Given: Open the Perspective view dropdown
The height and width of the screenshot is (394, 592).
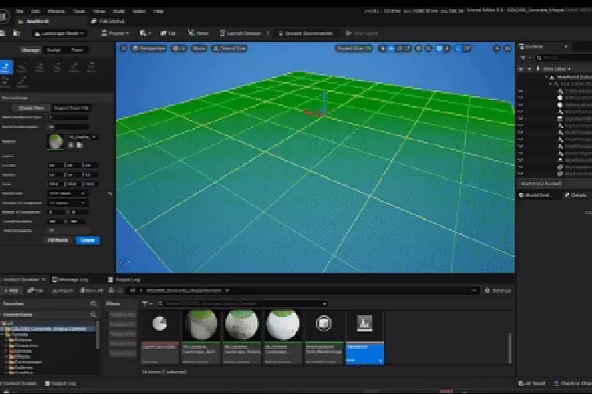Looking at the screenshot, I should pos(149,48).
